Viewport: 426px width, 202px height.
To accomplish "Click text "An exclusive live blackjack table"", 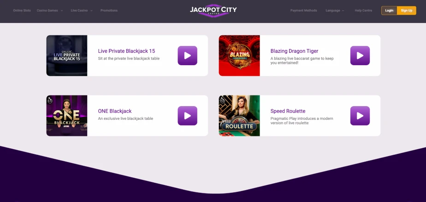I will click(125, 118).
